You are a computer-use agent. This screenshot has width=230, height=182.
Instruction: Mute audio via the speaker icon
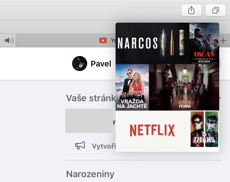[9, 40]
